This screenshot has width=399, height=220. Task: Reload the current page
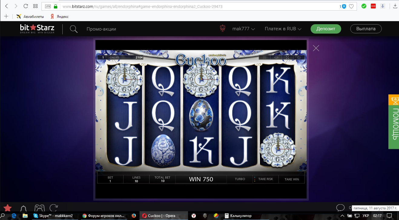coord(26,6)
